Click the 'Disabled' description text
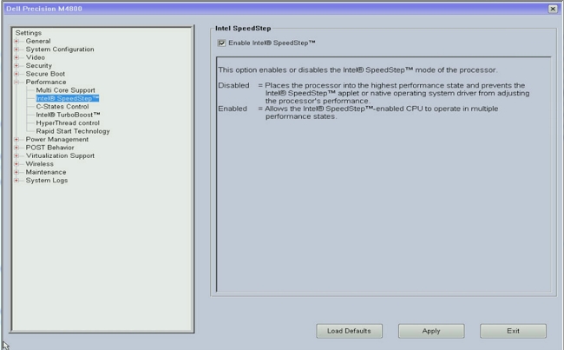 [233, 85]
